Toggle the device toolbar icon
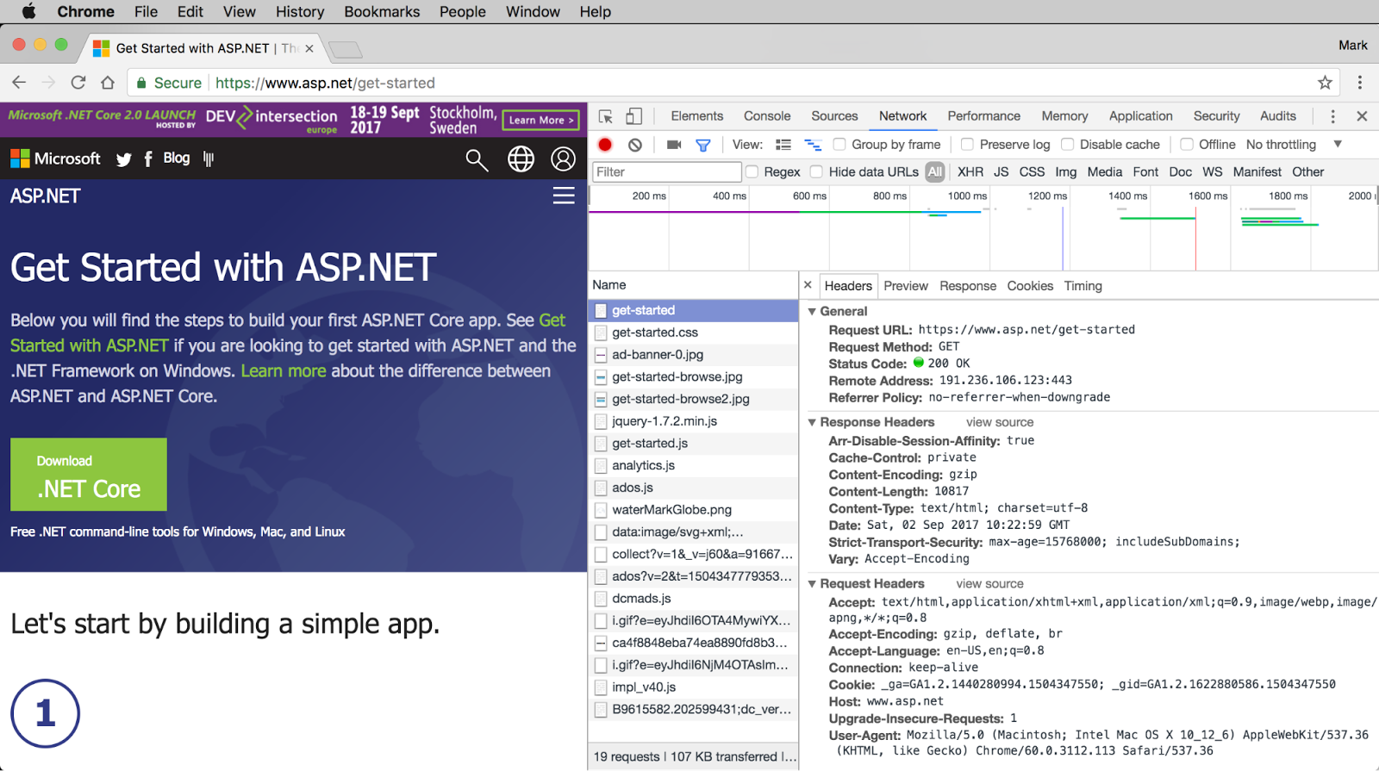The image size is (1379, 771). click(x=634, y=116)
